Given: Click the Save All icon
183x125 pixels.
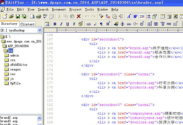Looking at the screenshot, I should point(24,16).
